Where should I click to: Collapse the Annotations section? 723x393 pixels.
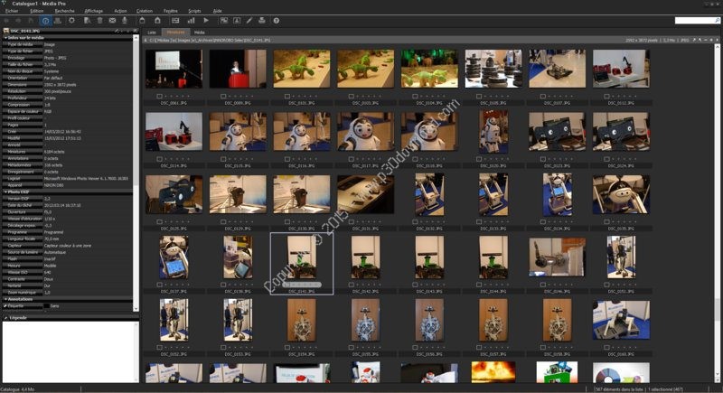coord(5,299)
